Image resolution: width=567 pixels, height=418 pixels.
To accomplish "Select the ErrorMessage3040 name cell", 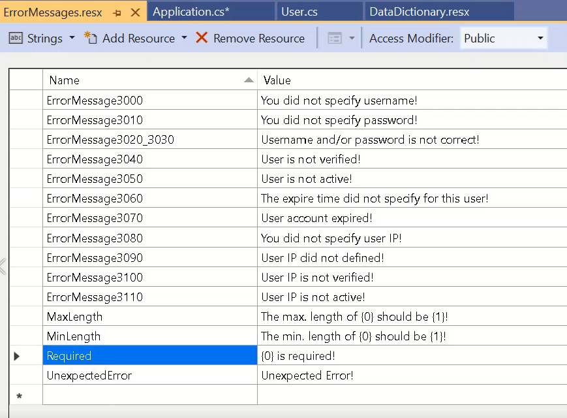I will [x=149, y=159].
